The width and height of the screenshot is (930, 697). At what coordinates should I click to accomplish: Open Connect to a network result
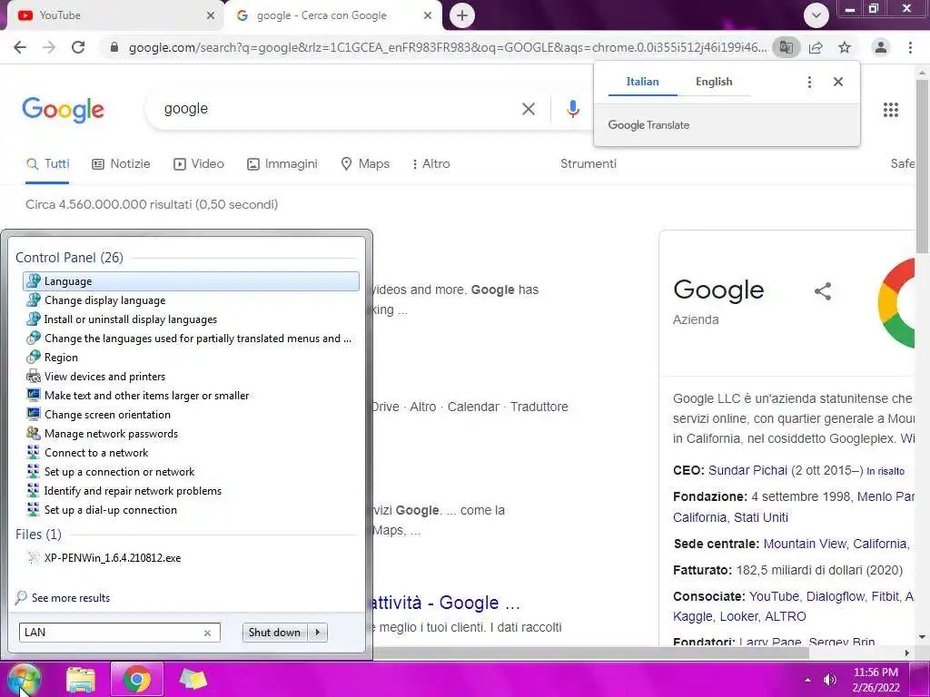pos(191,453)
